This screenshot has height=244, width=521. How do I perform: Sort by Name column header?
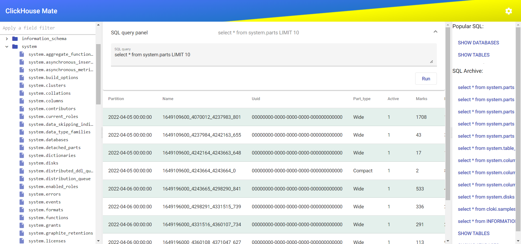click(x=168, y=99)
